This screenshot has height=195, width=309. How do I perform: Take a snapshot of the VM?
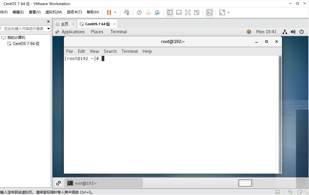pos(139,12)
